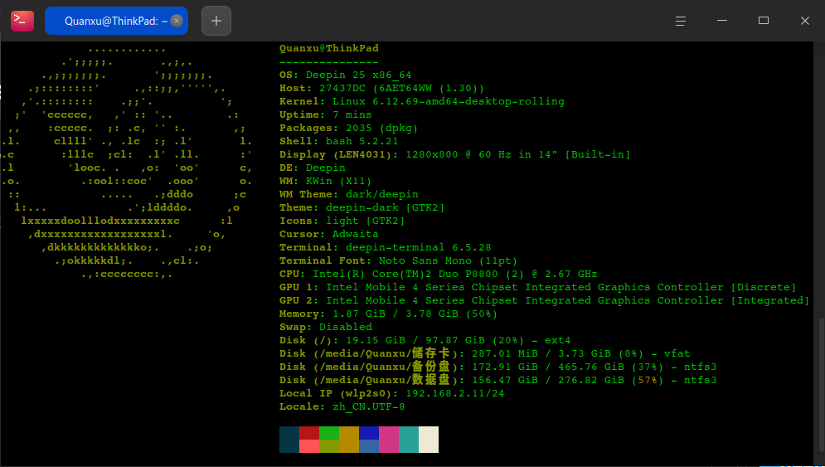Click the dark teal color block
Screen dimensions: 825x467
click(289, 440)
